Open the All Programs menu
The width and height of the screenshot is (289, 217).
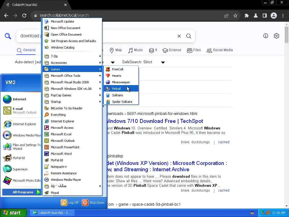21,192
